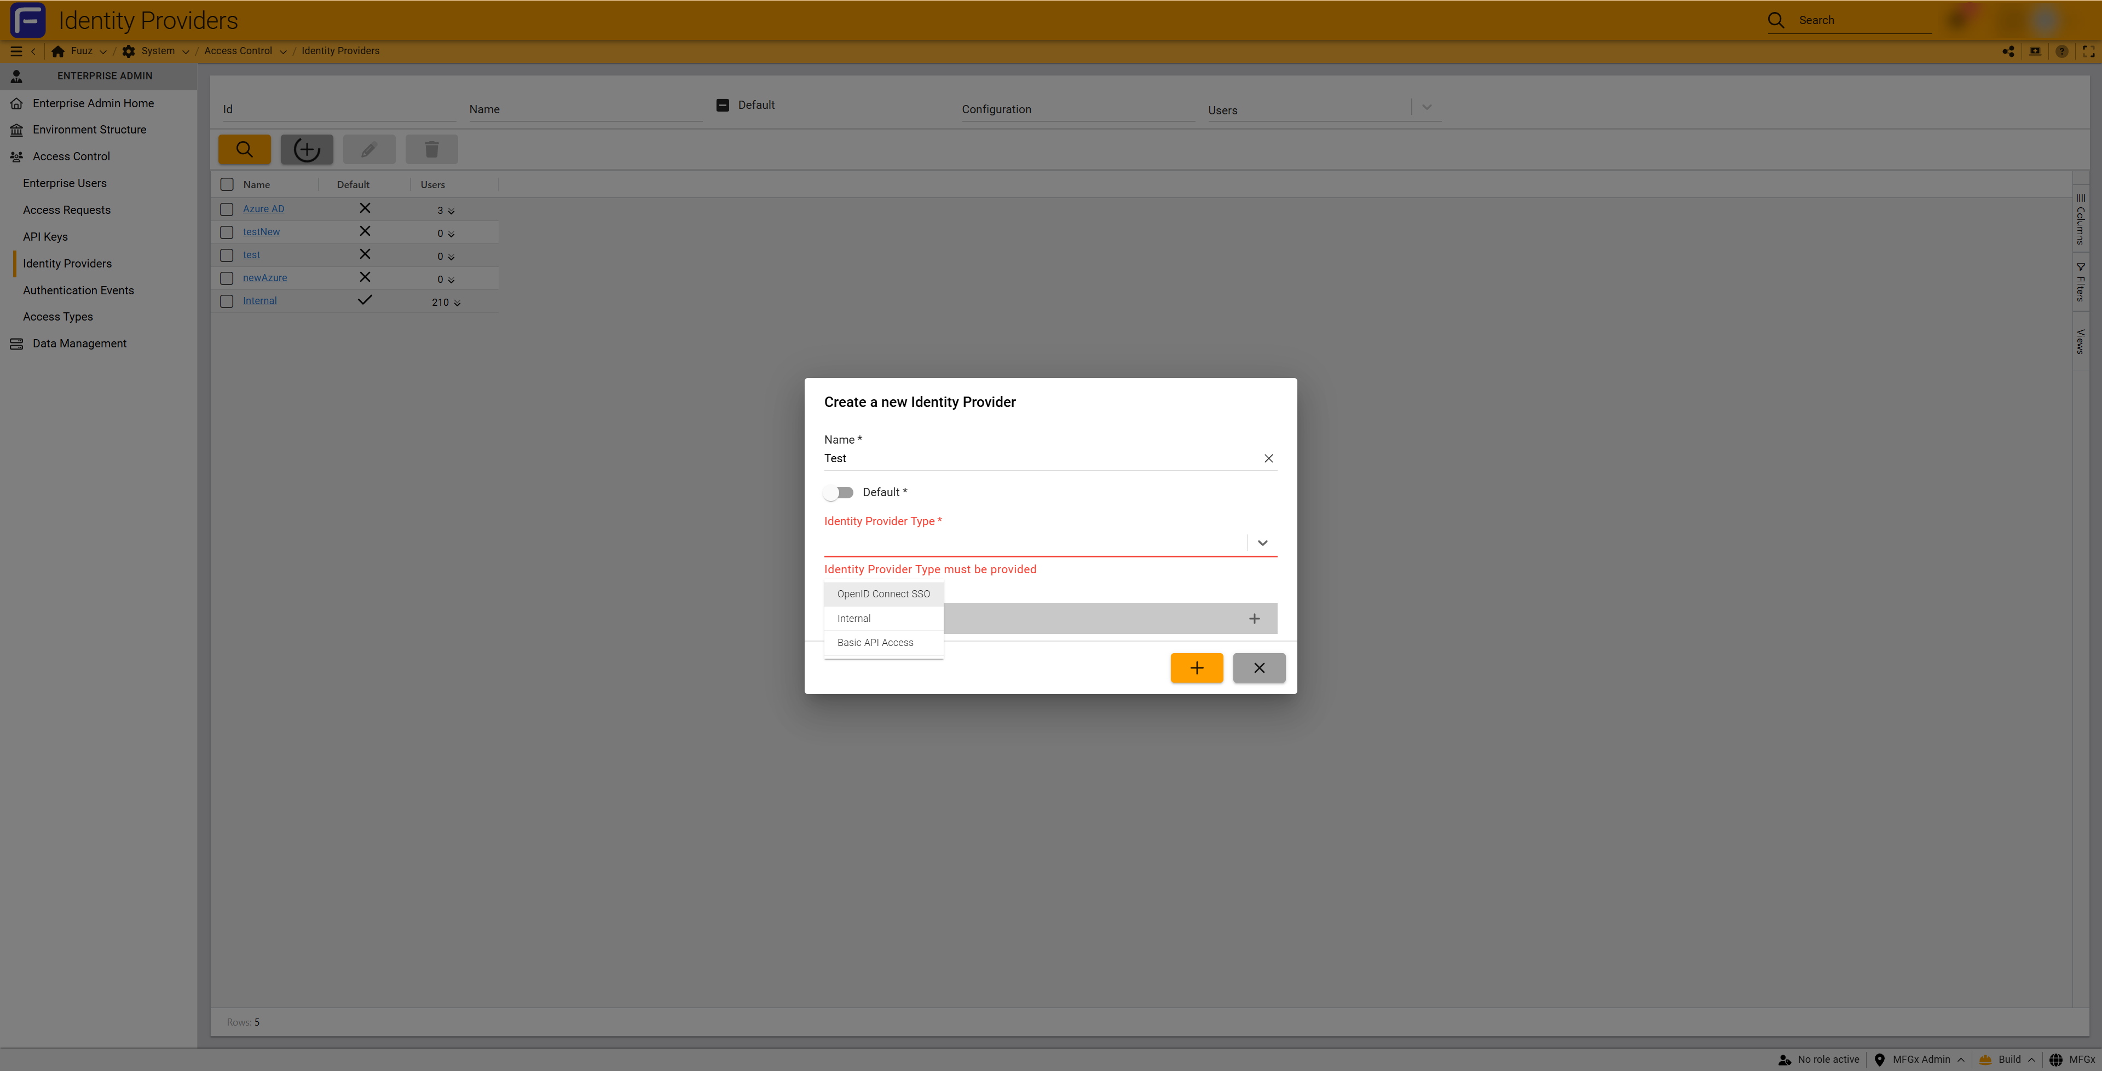
Task: Toggle the Default switch in dialog
Action: click(x=838, y=493)
